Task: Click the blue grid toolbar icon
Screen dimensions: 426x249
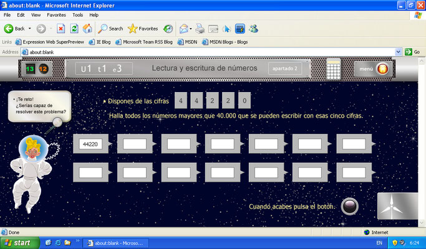Action: coord(240,29)
